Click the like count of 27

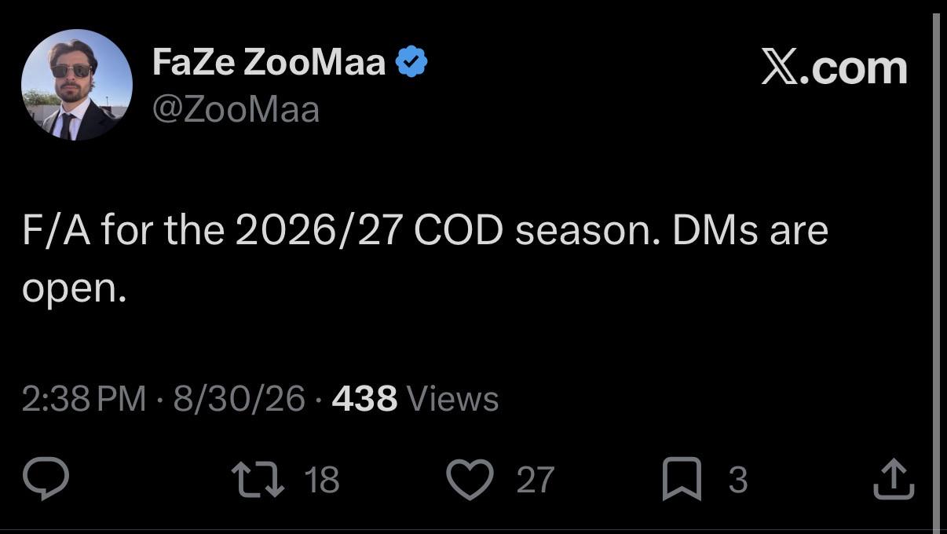[x=536, y=480]
